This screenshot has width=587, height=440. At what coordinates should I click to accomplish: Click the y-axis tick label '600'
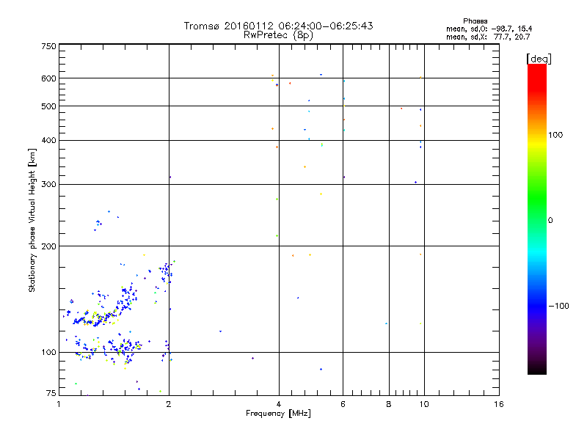48,78
